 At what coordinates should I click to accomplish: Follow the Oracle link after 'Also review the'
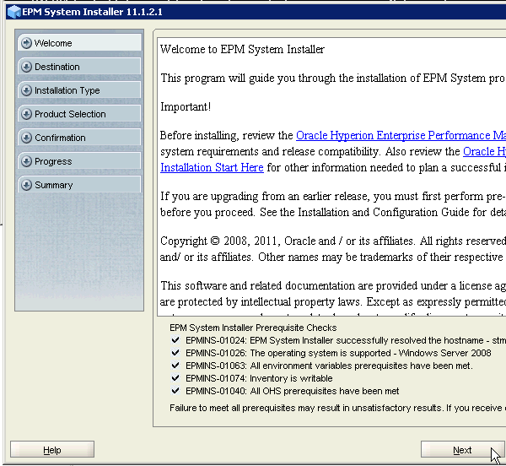click(x=484, y=151)
